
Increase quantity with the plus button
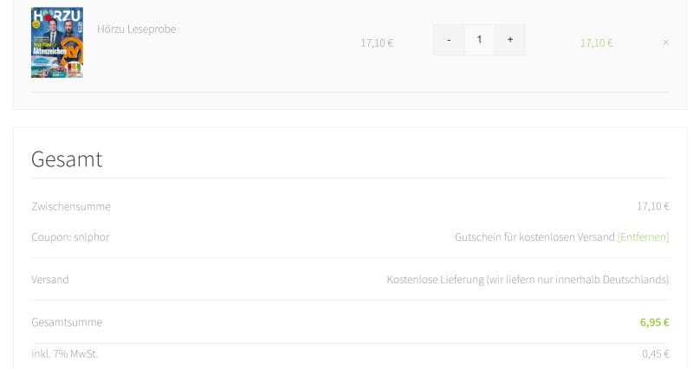tap(509, 40)
